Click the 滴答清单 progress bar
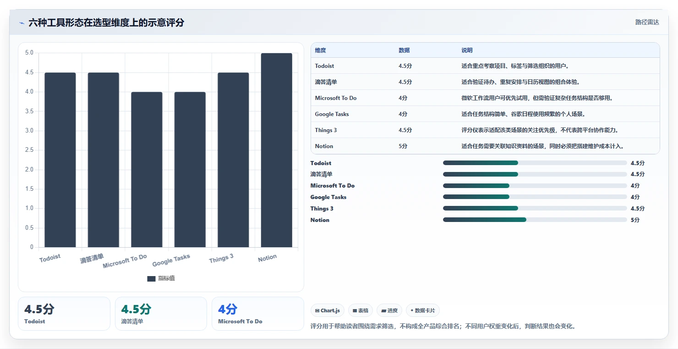The height and width of the screenshot is (349, 678). pos(535,174)
